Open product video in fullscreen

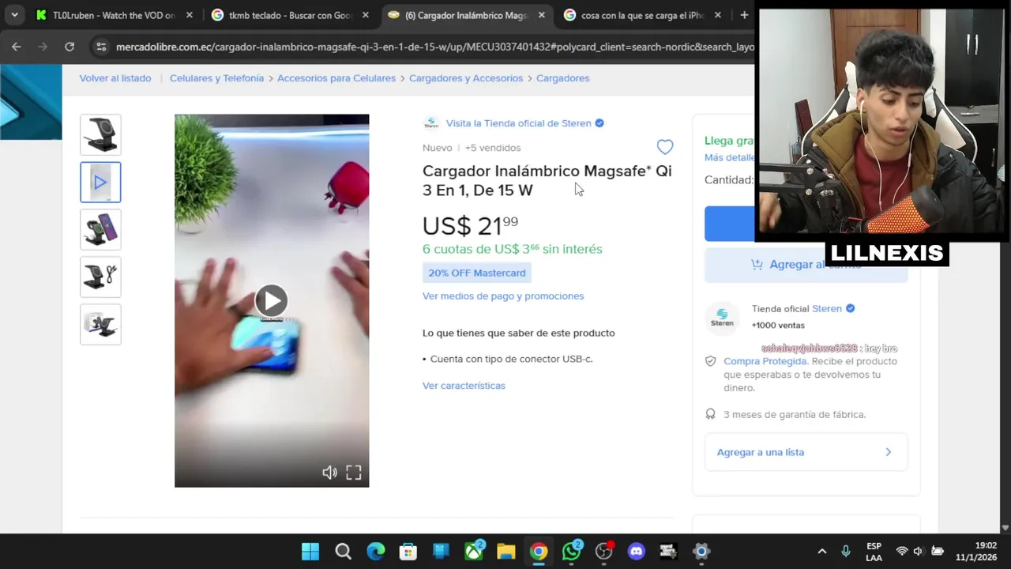pyautogui.click(x=354, y=473)
